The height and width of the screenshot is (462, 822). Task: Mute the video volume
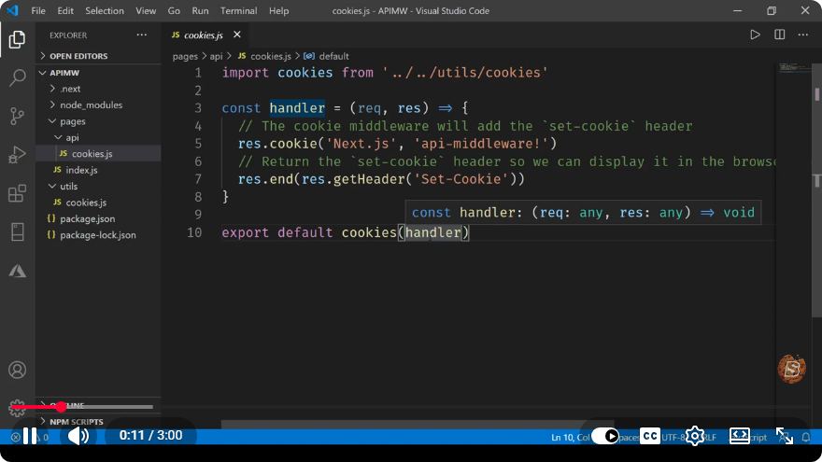coord(78,436)
